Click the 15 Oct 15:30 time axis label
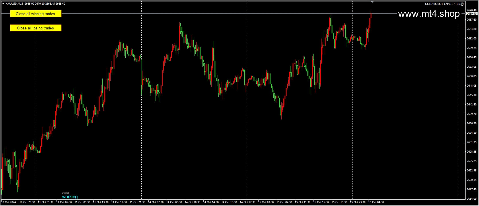This screenshot has height=206, width=479. point(321,202)
